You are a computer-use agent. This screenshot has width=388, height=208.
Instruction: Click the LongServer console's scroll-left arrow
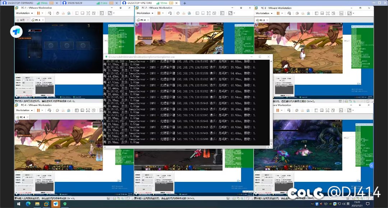pyautogui.click(x=105, y=147)
